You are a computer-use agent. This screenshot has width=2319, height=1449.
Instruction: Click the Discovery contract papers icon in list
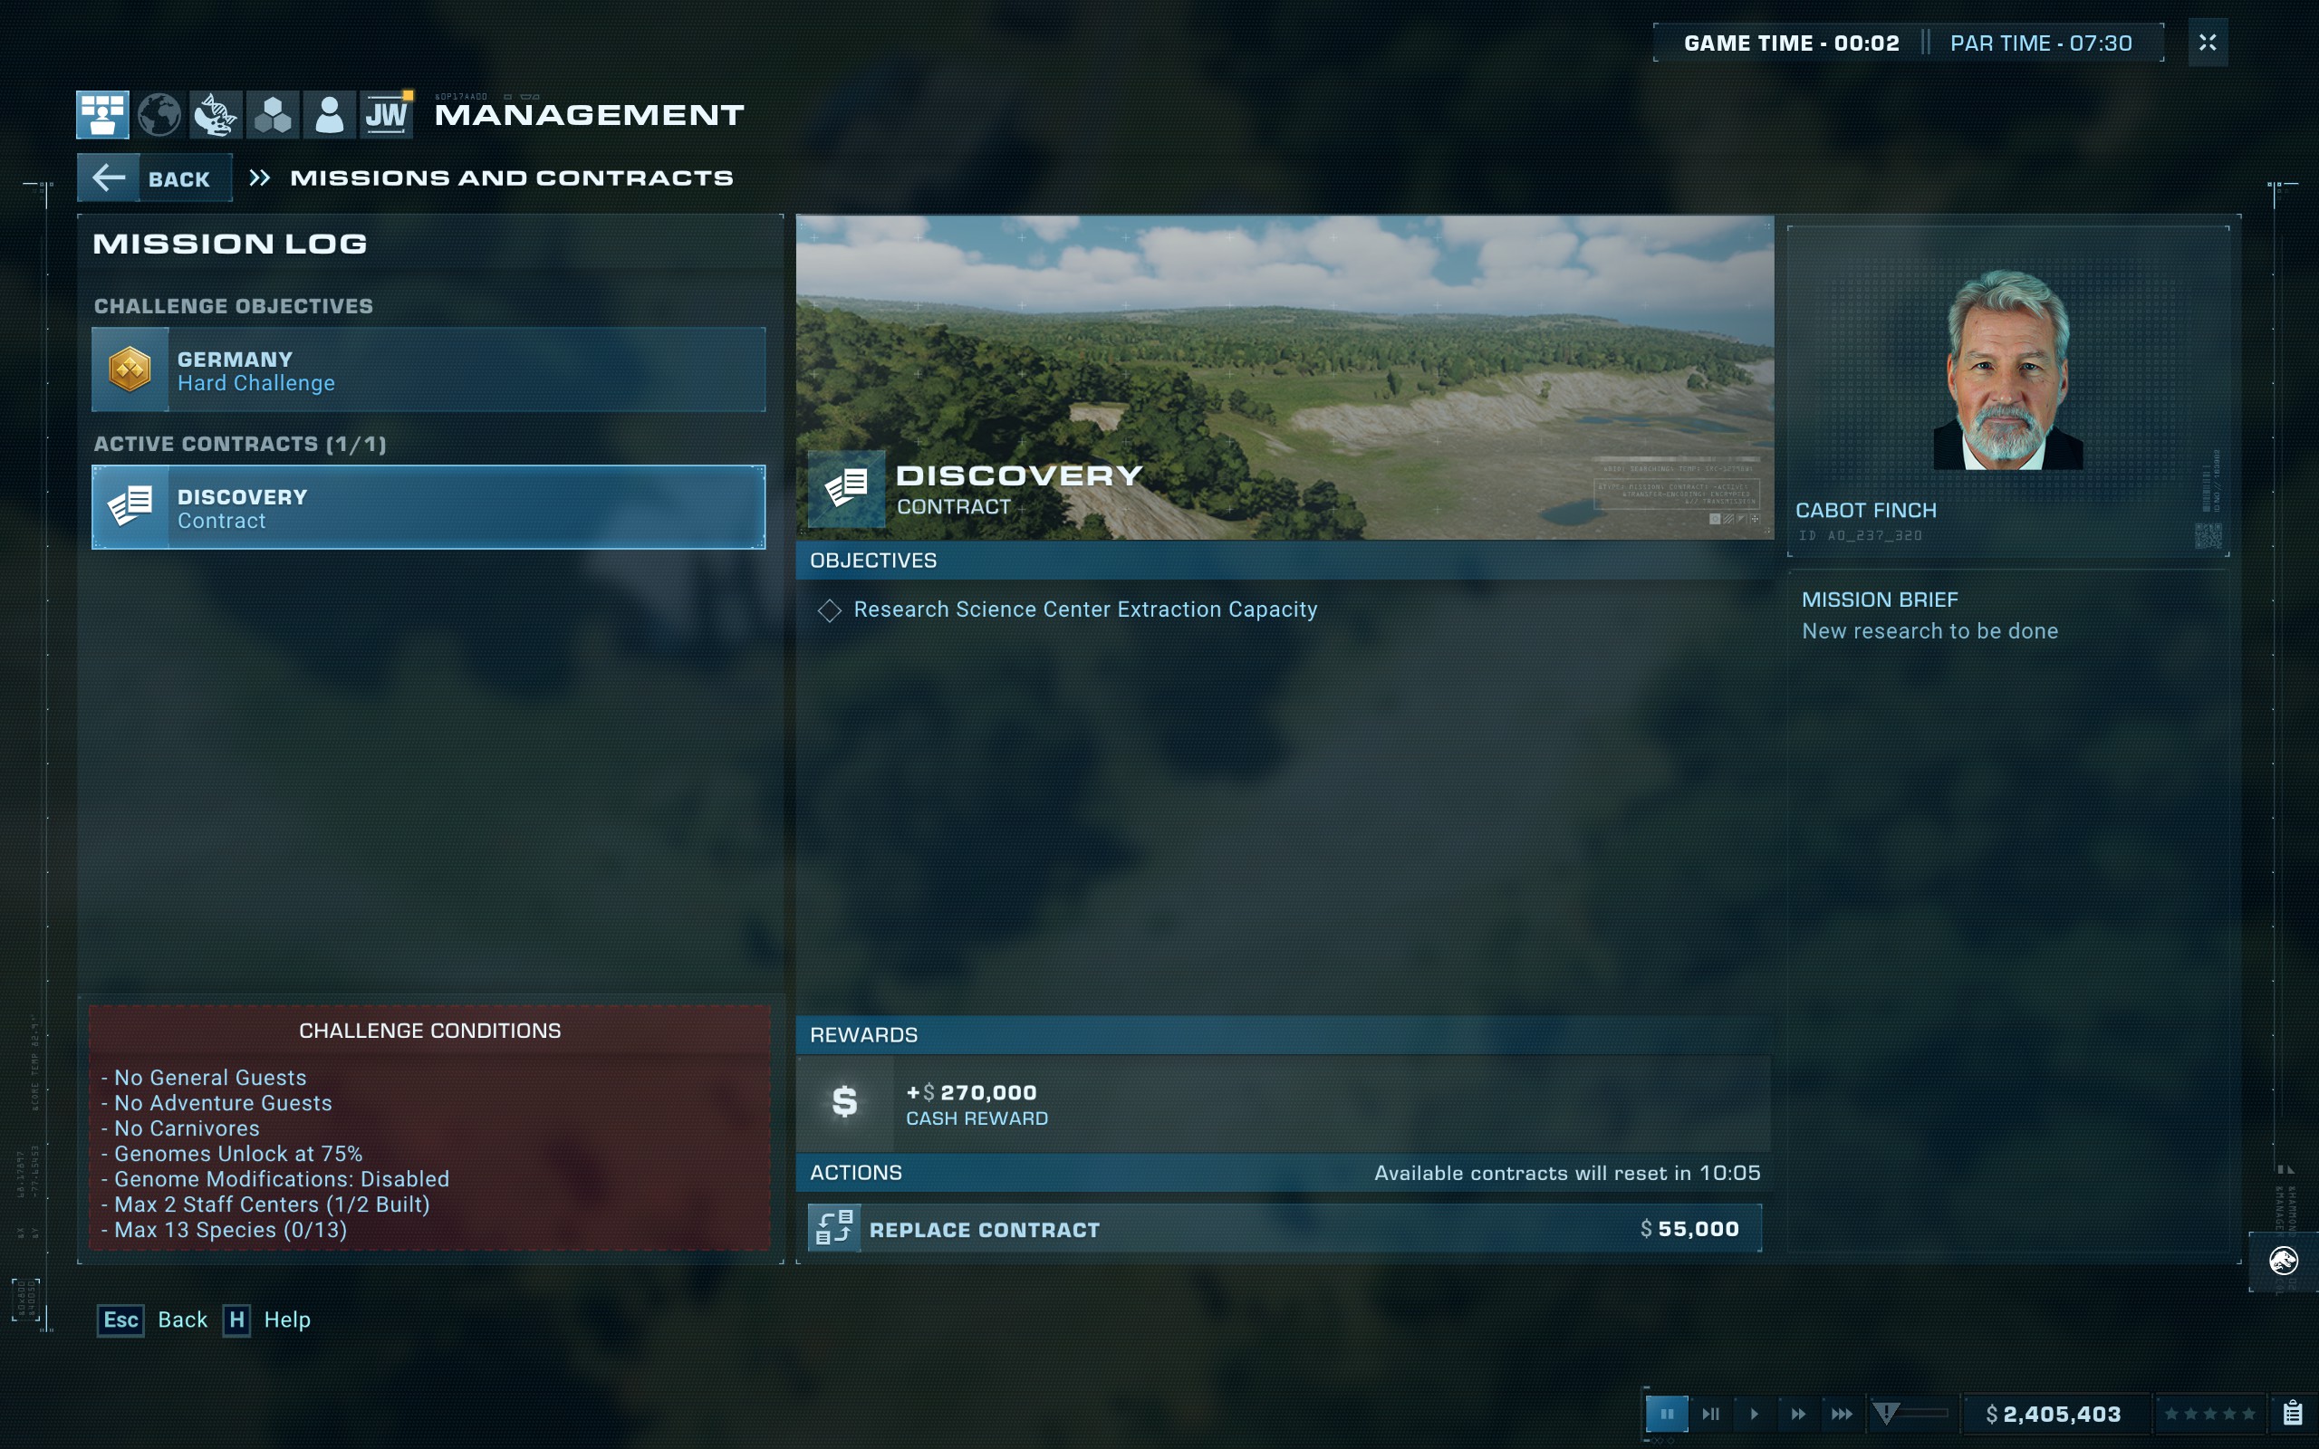tap(130, 507)
